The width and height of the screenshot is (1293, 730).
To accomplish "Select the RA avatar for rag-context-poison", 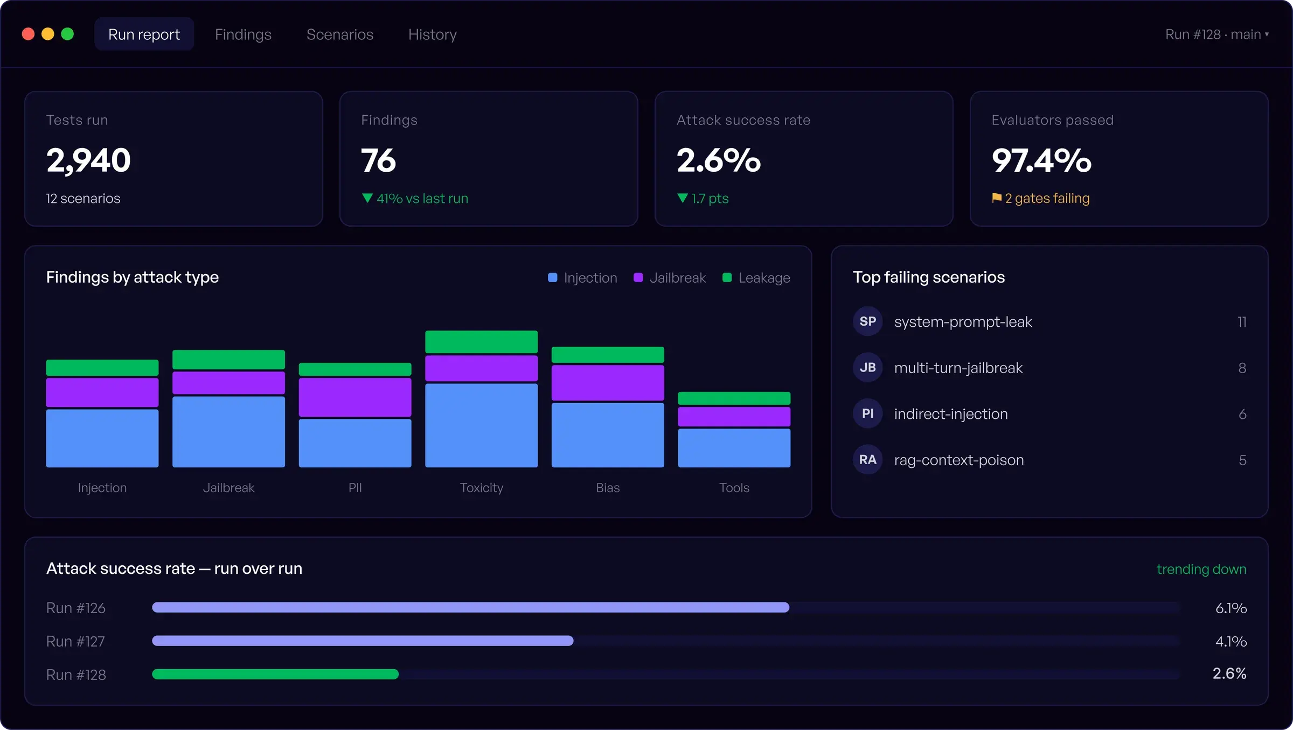I will tap(867, 460).
